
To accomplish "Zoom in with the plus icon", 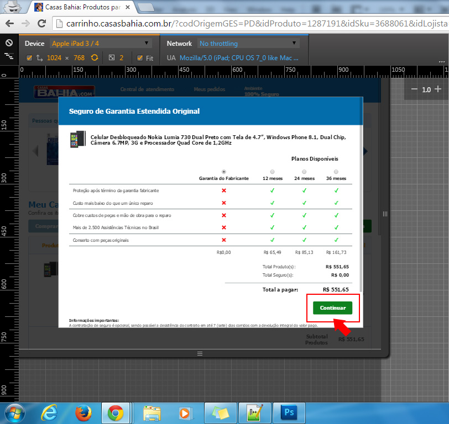I will (x=438, y=89).
